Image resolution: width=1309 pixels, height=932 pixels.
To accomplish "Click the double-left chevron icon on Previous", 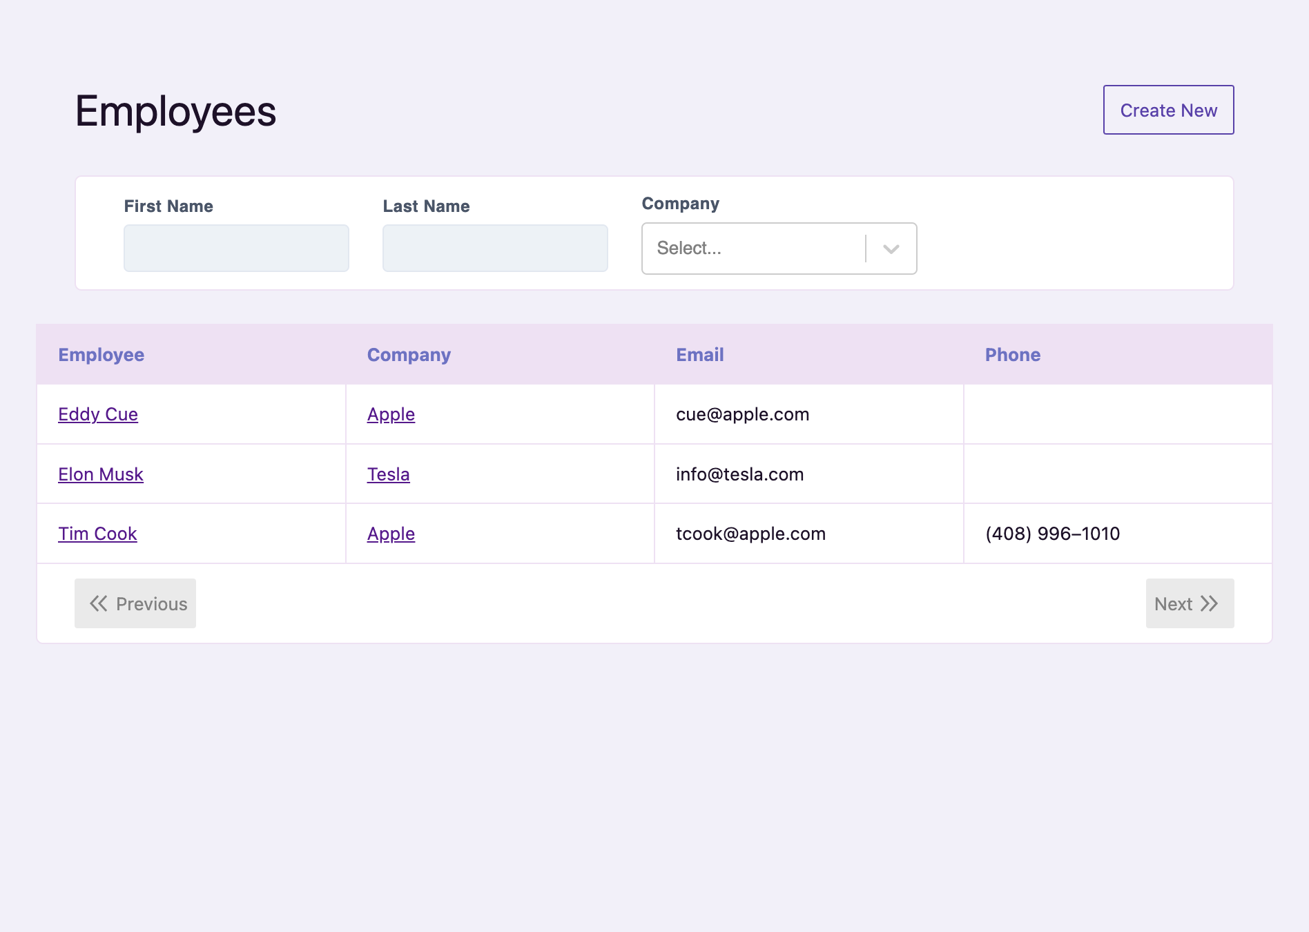I will pos(99,603).
